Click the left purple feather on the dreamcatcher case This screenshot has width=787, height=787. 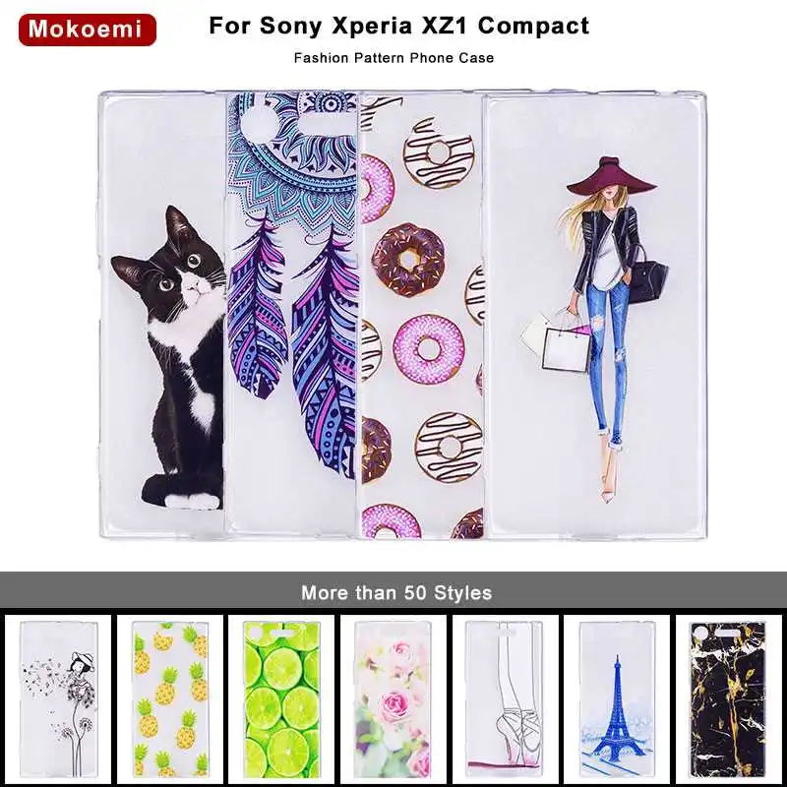258,311
